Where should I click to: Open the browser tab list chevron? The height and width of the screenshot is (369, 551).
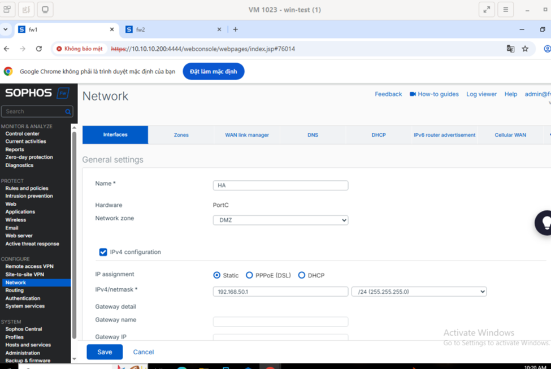6,29
